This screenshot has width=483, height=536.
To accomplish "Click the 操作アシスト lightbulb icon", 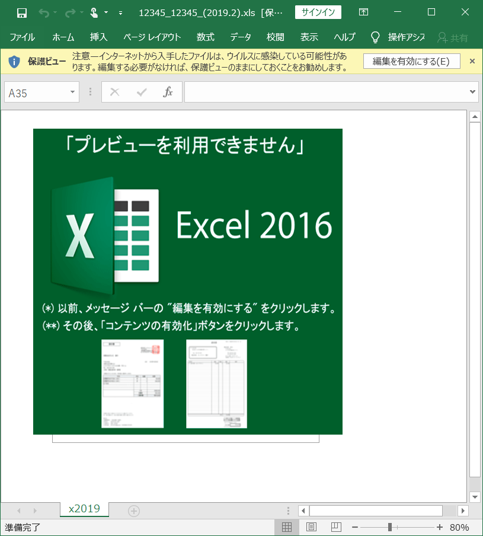I will (375, 37).
